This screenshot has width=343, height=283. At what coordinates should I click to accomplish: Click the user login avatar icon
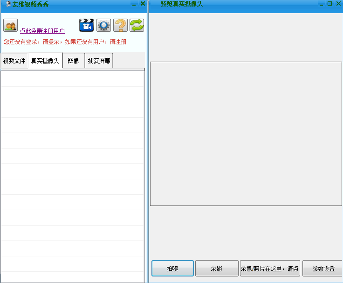tap(10, 25)
